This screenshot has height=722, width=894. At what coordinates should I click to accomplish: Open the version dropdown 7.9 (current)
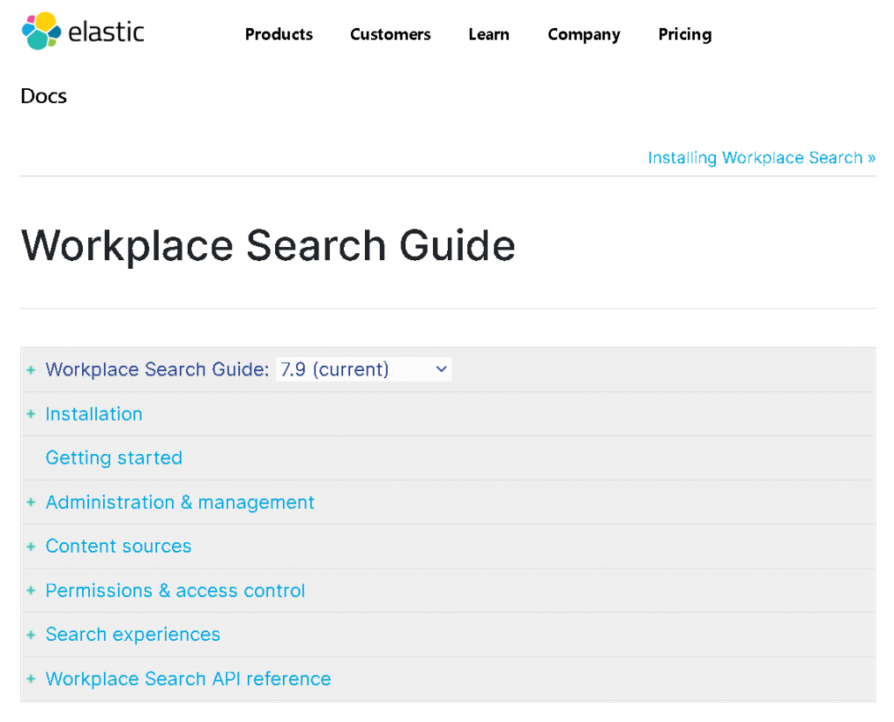(363, 369)
